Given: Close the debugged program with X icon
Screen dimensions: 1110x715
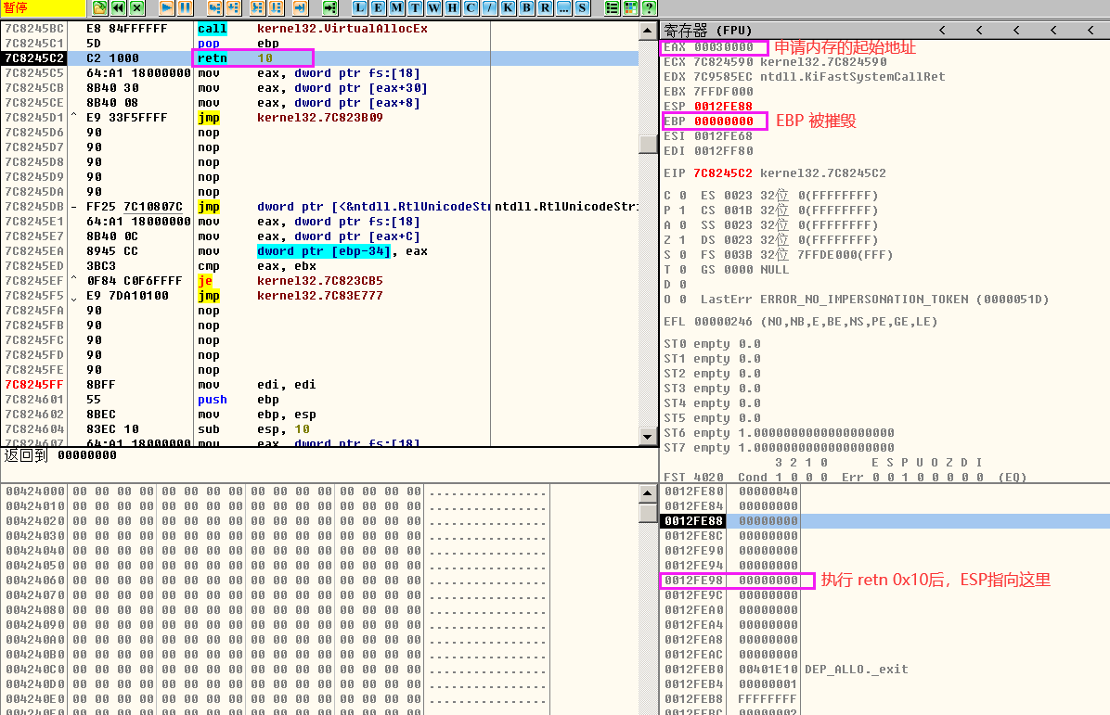Looking at the screenshot, I should coord(137,7).
